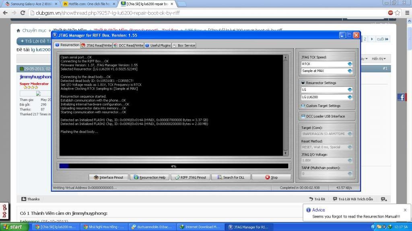Select Resurrector Settings radio button
The height and width of the screenshot is (231, 412).
tap(303, 83)
